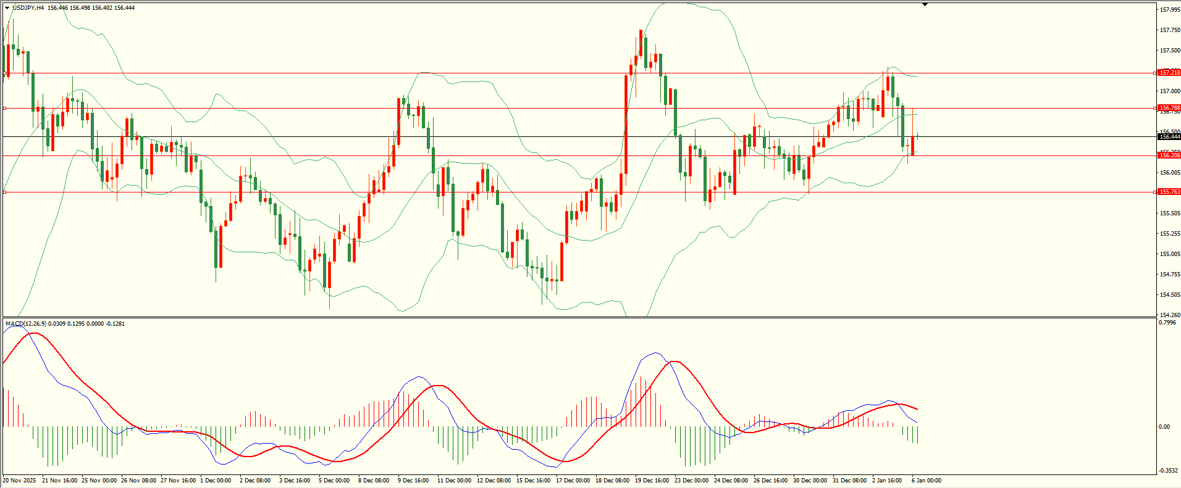
Task: Click the 9 Dec 16:00 time axis label
Action: pos(413,481)
